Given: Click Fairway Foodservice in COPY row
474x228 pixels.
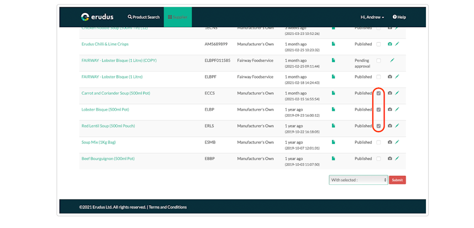Looking at the screenshot, I should point(255,60).
